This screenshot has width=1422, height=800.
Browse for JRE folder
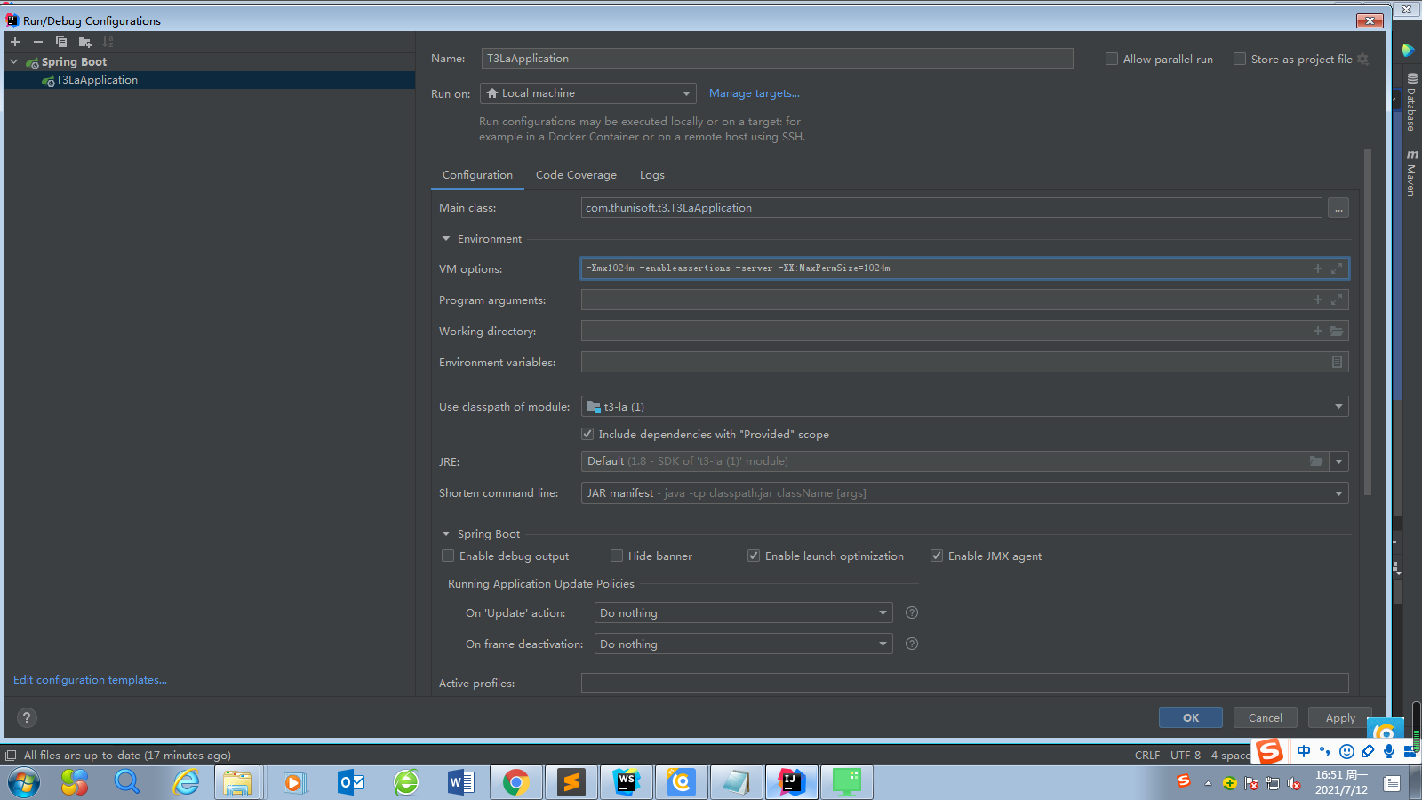pyautogui.click(x=1316, y=461)
